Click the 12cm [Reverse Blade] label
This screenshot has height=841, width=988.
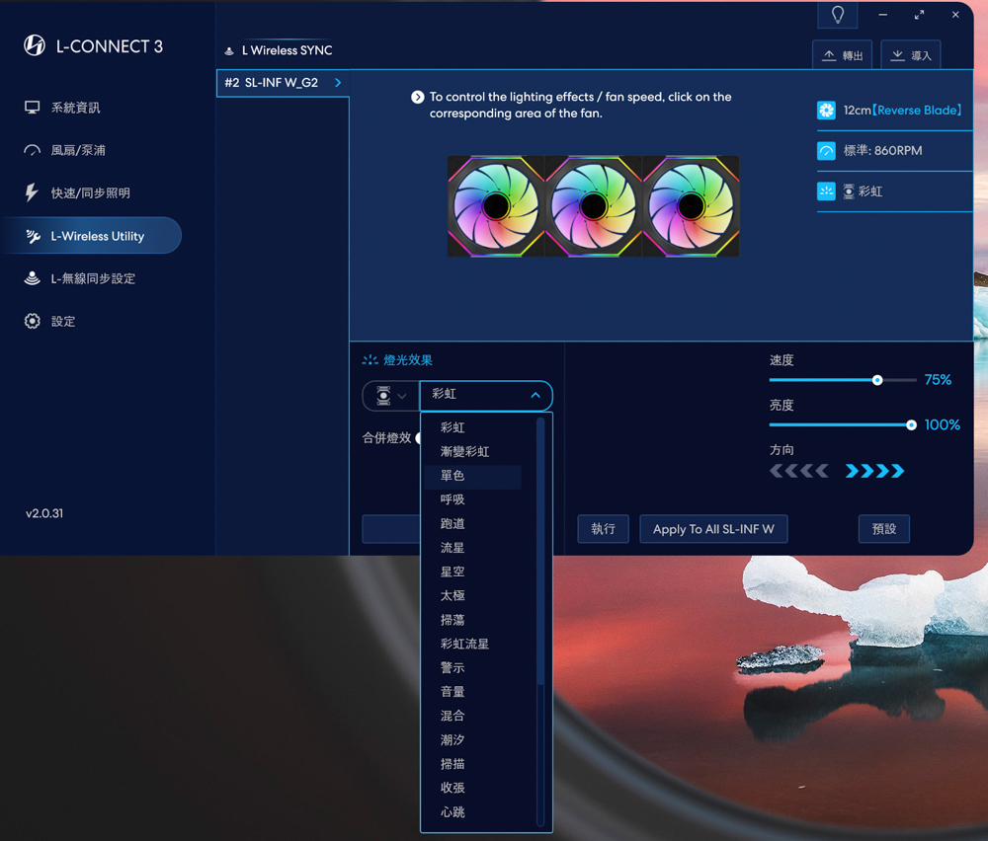coord(902,111)
